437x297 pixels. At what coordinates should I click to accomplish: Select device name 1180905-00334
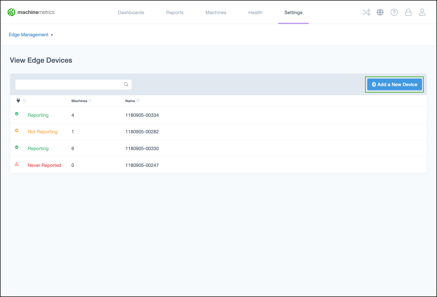[x=142, y=115]
